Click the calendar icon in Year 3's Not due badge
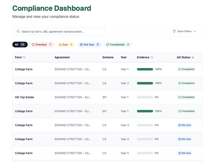Image resolution: width=216 pixels, height=162 pixels. (x=179, y=125)
